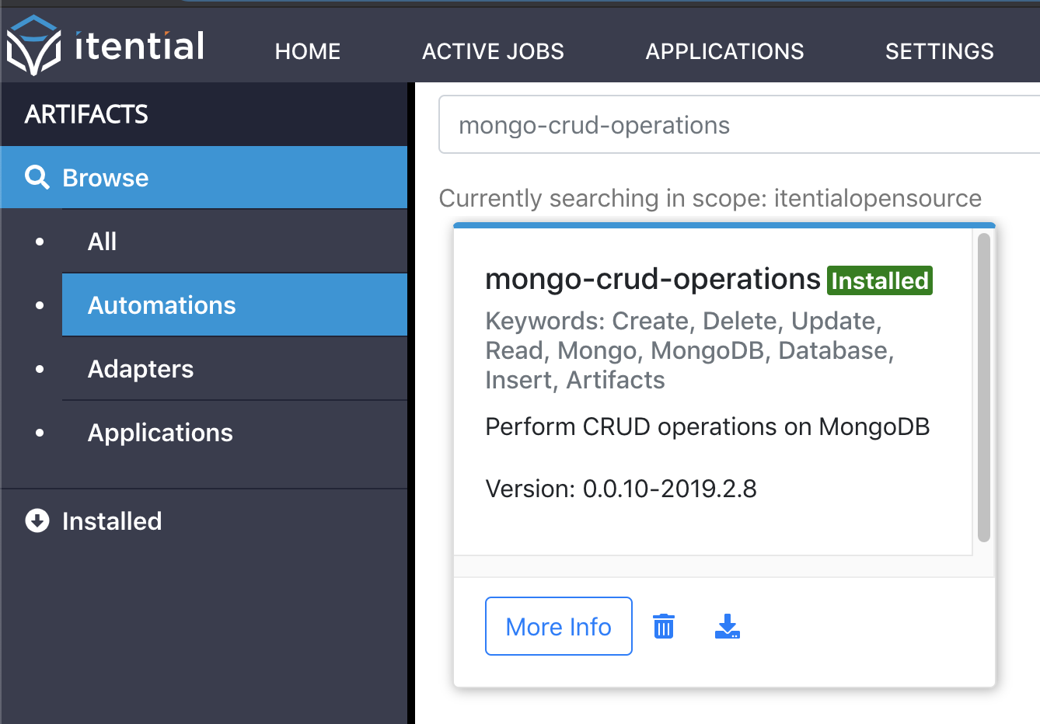Click the mongo-crud-operations card title
1040x724 pixels.
click(x=653, y=279)
